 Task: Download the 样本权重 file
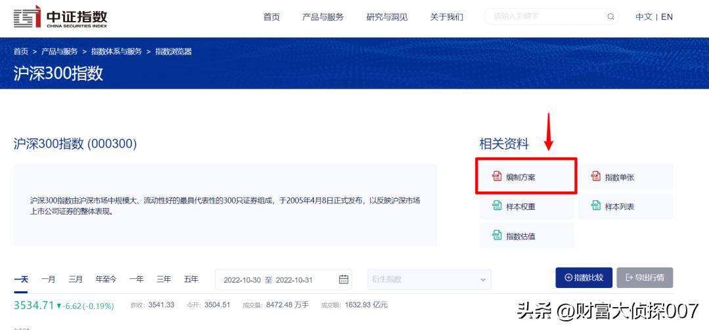pyautogui.click(x=526, y=207)
